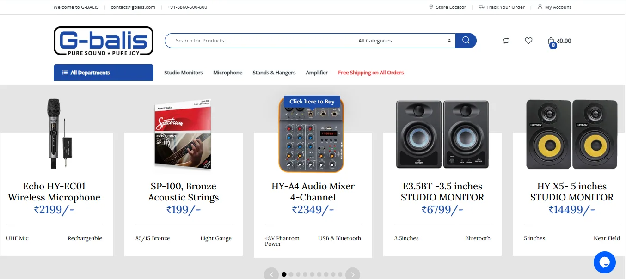Open the wishlist heart icon
Screen dimensions: 626x279
528,41
